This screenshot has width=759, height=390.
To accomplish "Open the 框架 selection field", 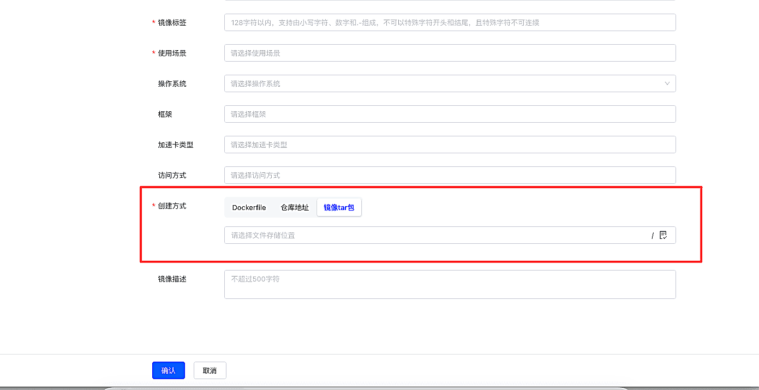I will click(x=450, y=114).
